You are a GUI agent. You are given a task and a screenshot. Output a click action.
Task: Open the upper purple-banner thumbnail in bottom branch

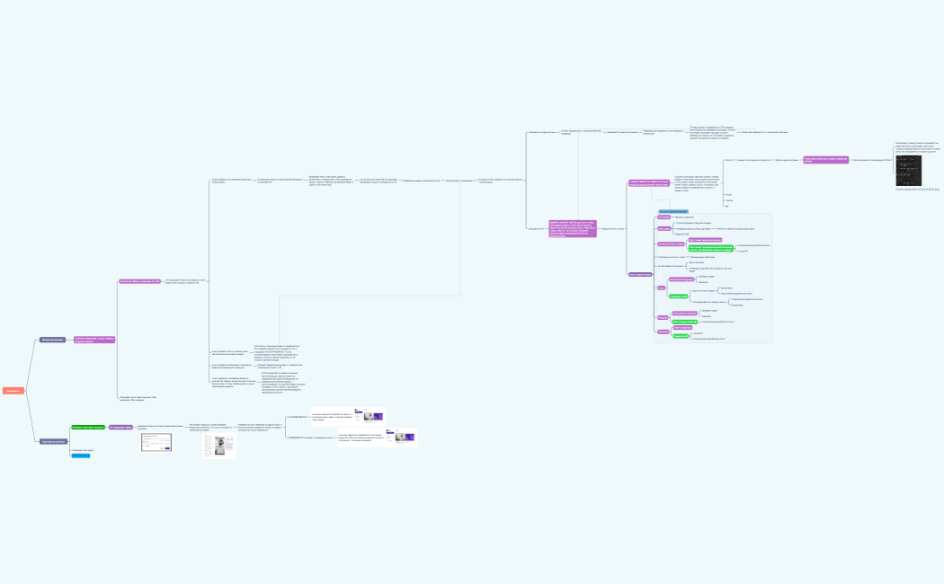(x=369, y=416)
